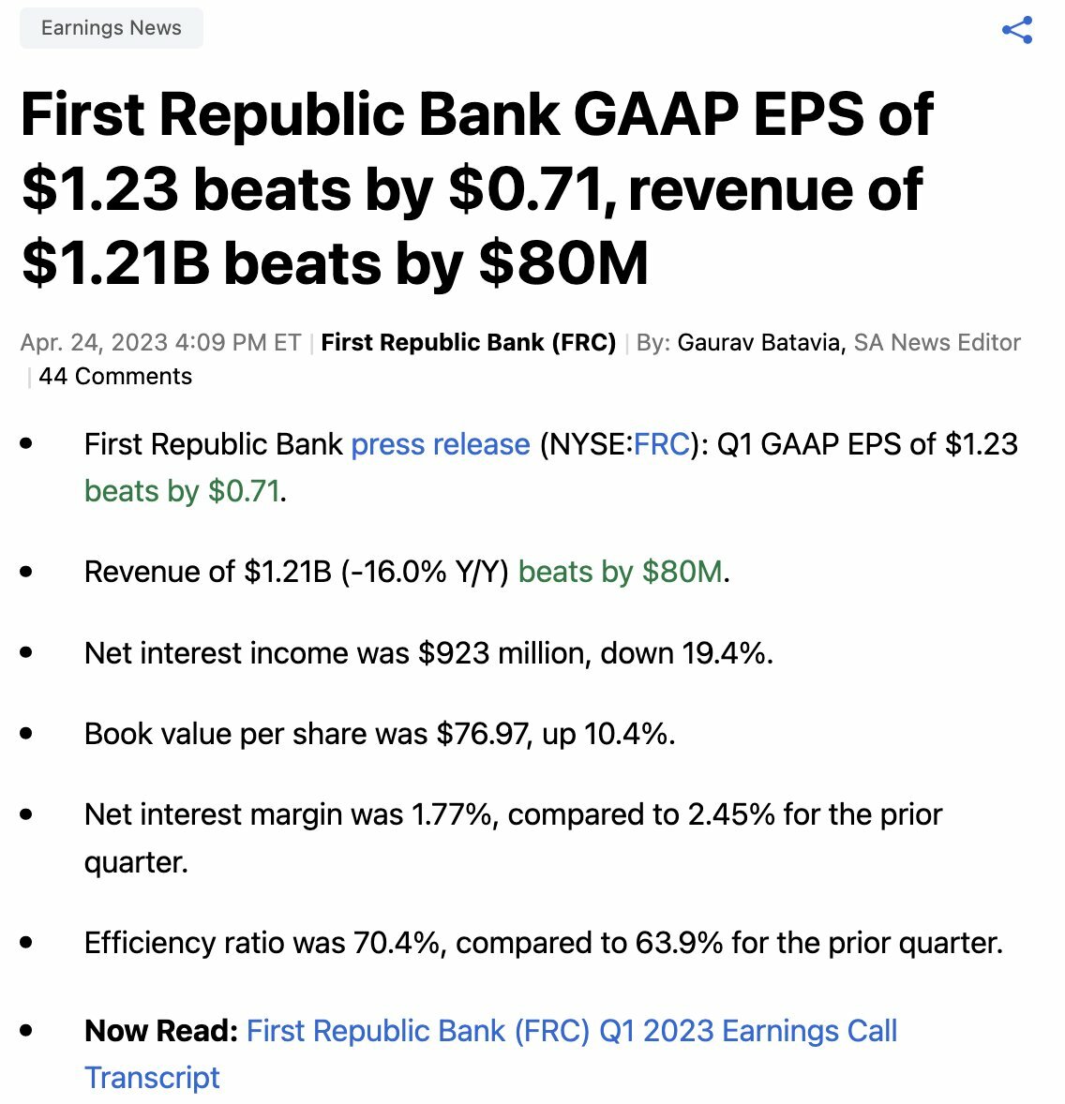The width and height of the screenshot is (1065, 1104).
Task: Click the 'Now Read:' label
Action: coord(161,1031)
